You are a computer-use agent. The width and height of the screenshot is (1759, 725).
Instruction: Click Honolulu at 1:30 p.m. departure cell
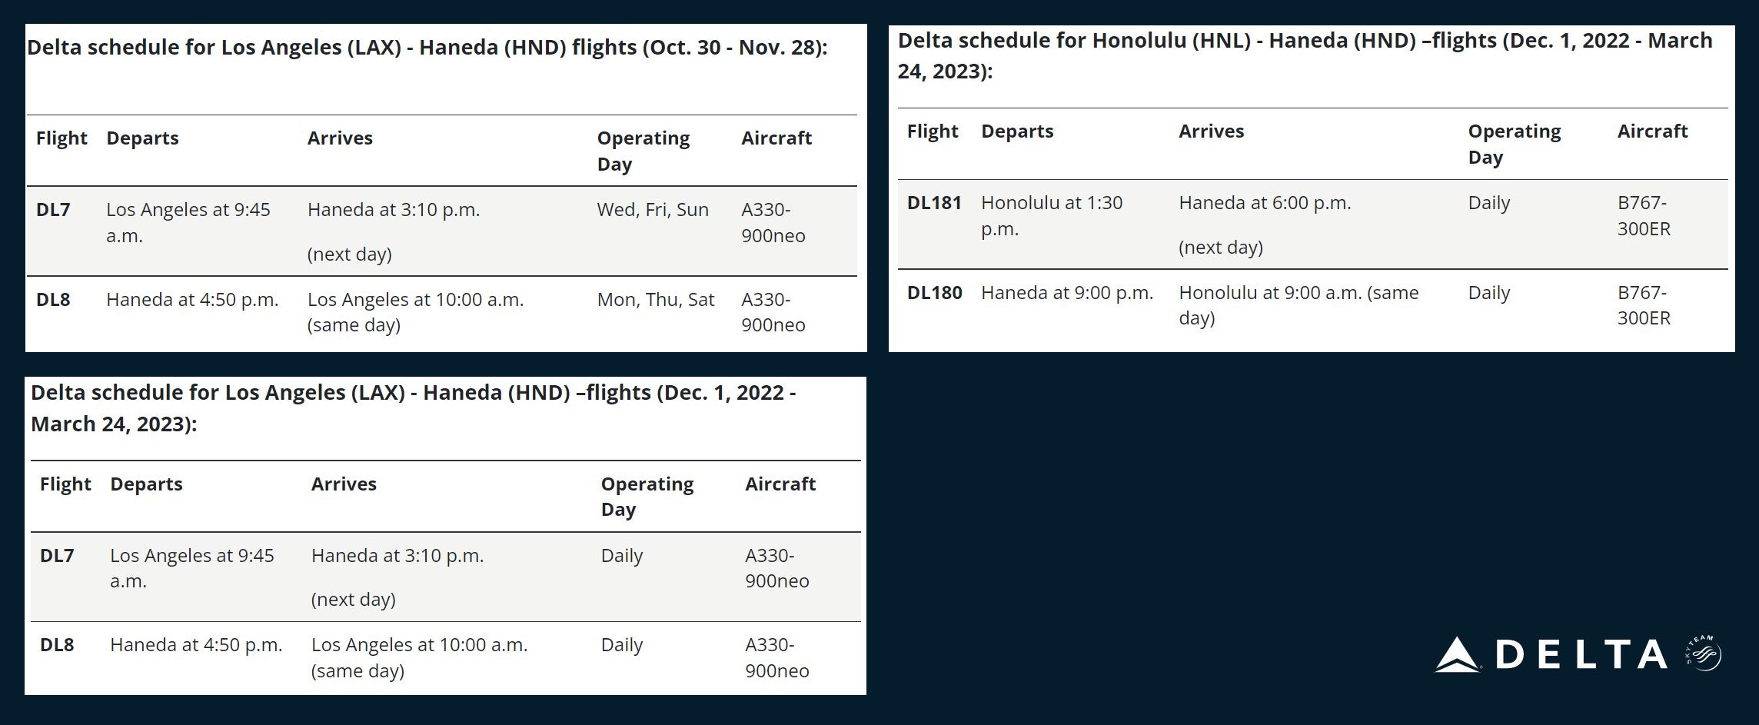pyautogui.click(x=1052, y=216)
